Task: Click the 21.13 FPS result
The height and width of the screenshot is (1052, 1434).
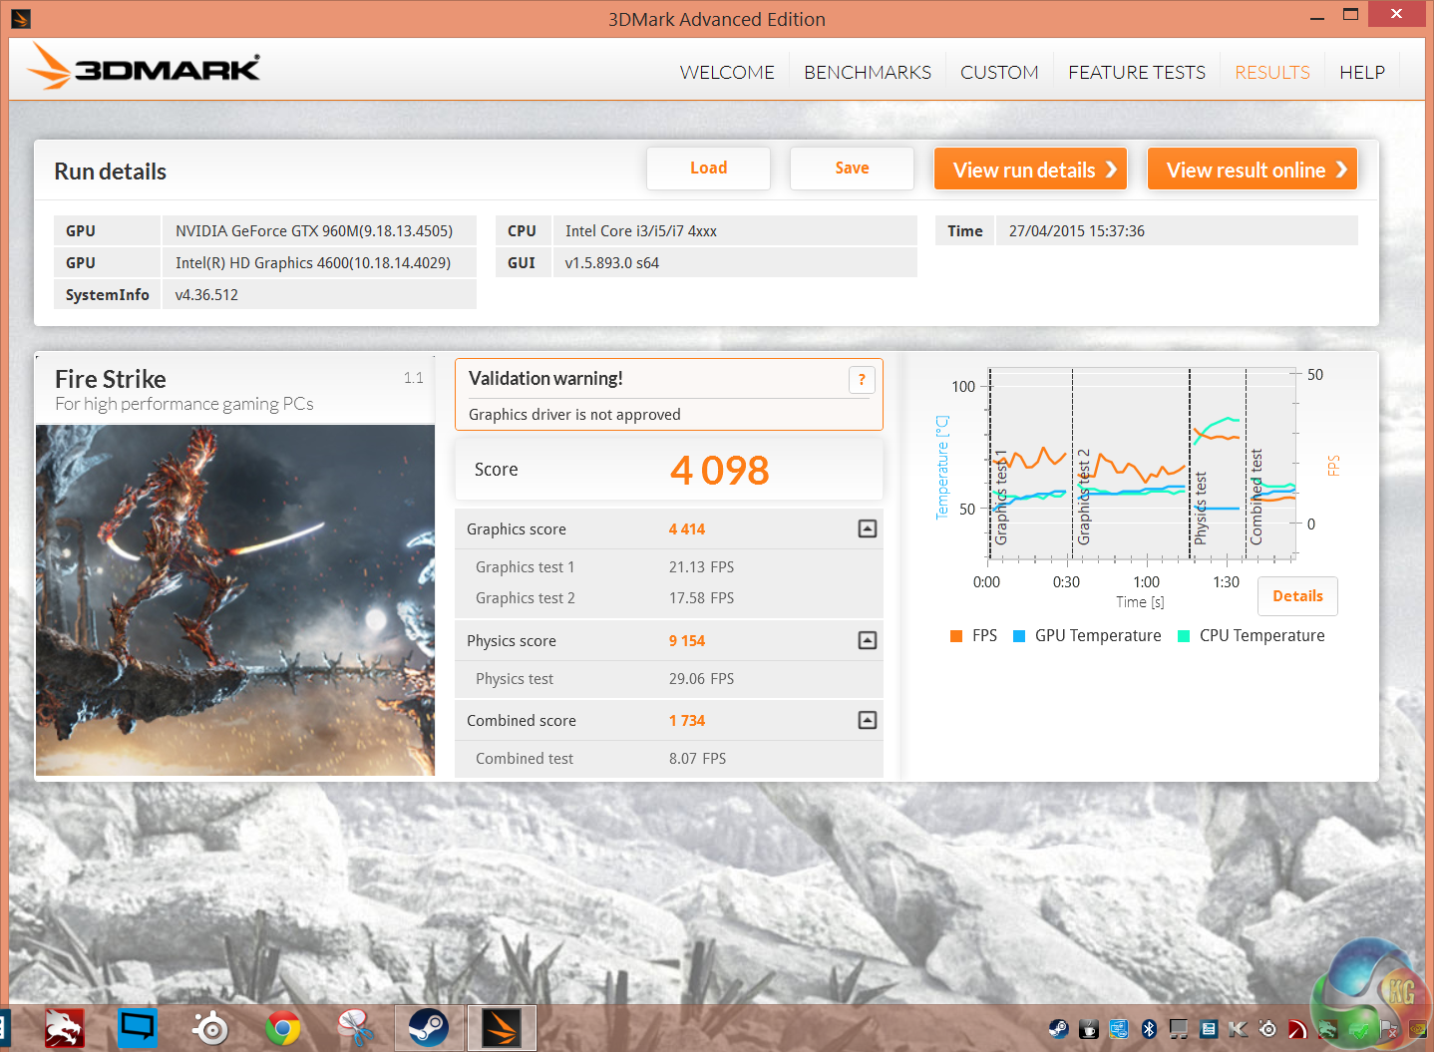Action: click(701, 566)
